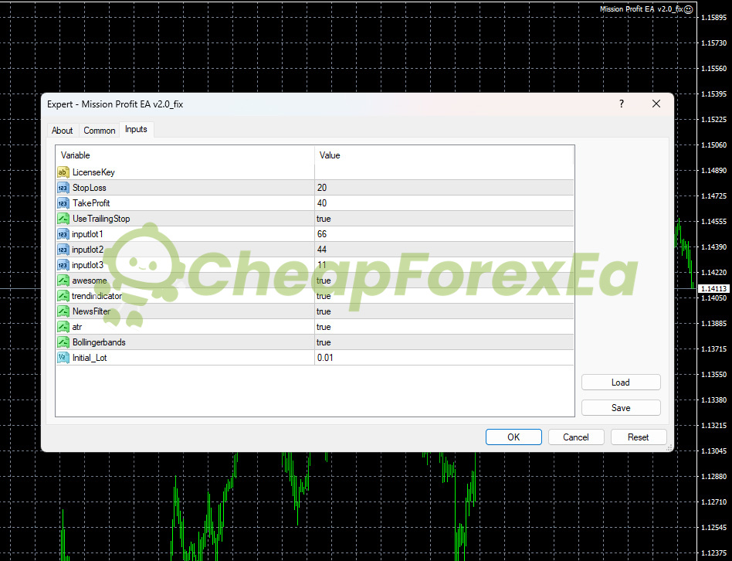Open the trendindicator true value dropdown

(x=444, y=296)
